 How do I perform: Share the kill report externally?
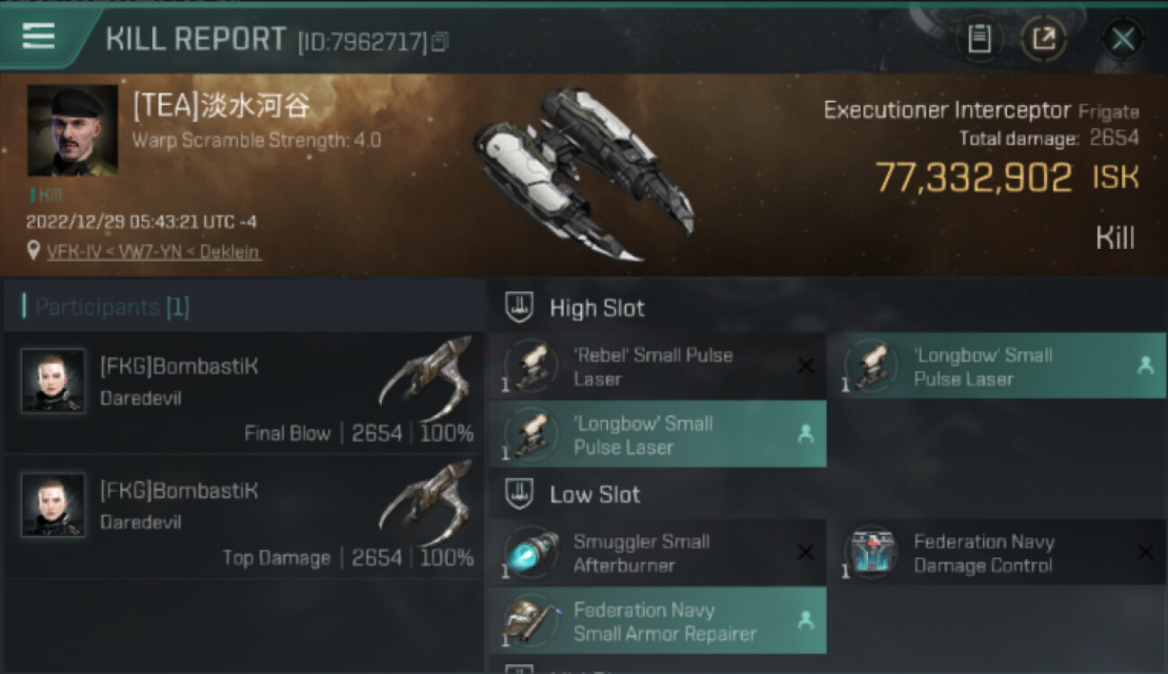click(1044, 39)
